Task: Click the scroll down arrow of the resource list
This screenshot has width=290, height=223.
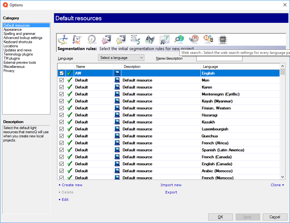Action: pos(283,177)
